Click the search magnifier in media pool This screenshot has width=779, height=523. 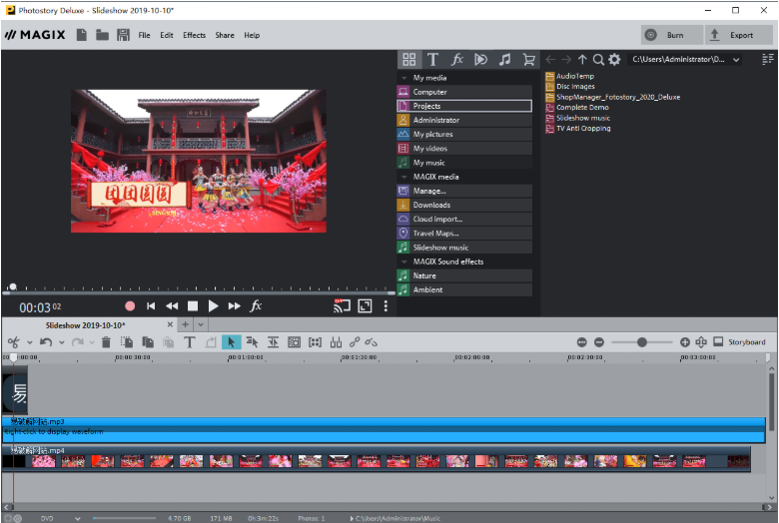598,60
